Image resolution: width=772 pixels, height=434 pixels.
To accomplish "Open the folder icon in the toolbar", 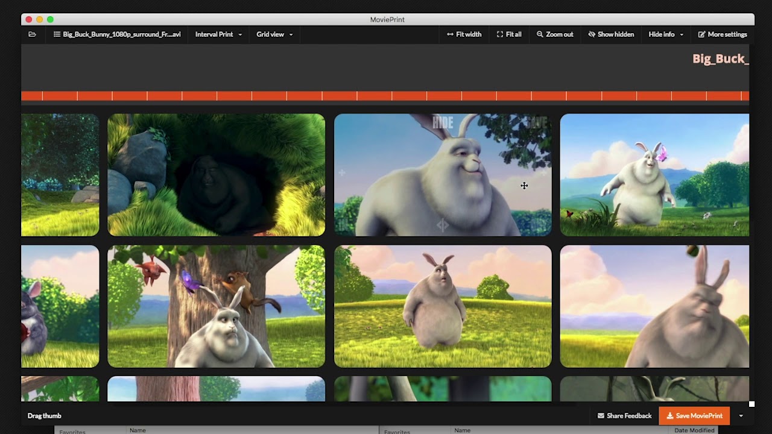I will [32, 34].
